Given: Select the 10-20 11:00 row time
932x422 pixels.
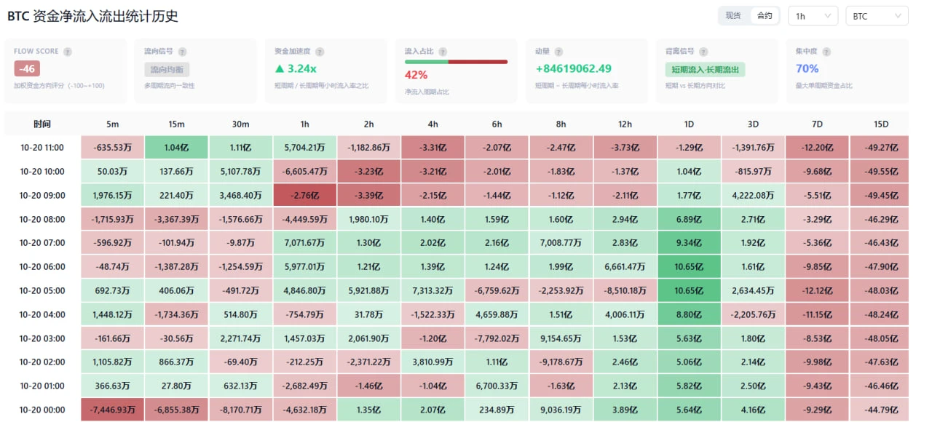Looking at the screenshot, I should point(42,148).
